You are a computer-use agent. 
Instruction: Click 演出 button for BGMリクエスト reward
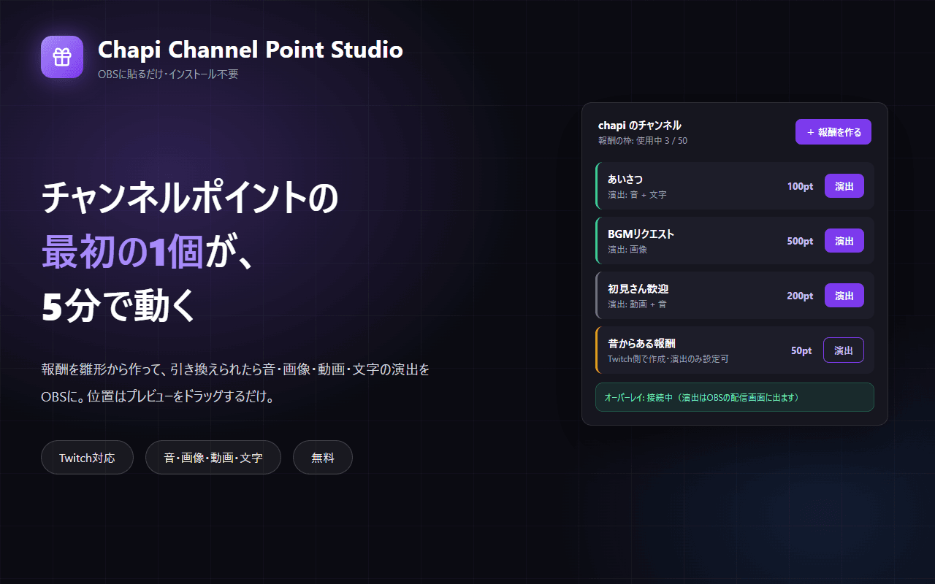[x=844, y=241]
